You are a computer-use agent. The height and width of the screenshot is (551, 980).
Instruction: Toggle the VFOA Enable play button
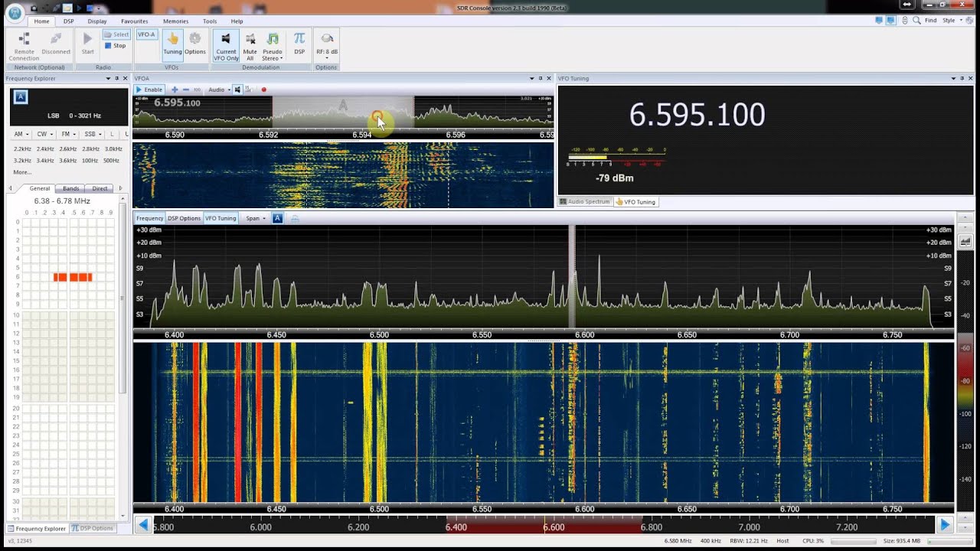149,90
